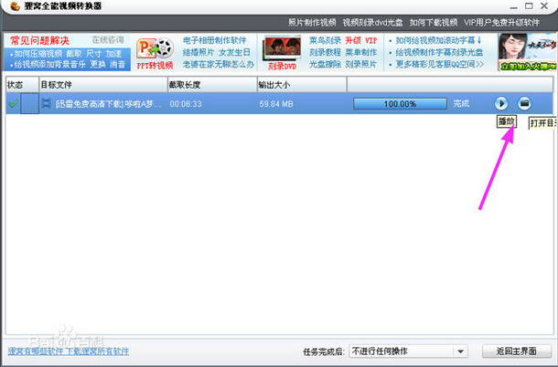The width and height of the screenshot is (558, 367).
Task: Open 电子相册制作软件 link
Action: pos(215,40)
